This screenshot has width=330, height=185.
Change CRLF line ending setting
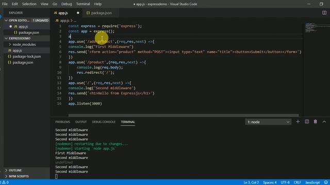click(x=297, y=182)
